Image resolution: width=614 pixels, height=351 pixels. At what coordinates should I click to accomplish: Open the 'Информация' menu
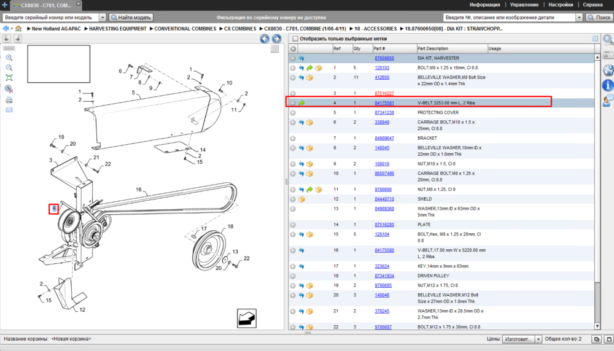tap(485, 5)
